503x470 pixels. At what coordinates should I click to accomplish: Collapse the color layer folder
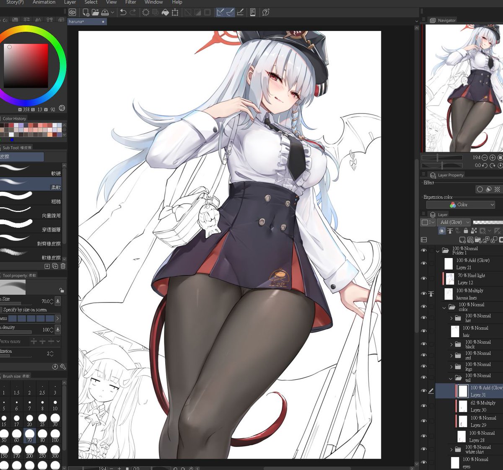(x=444, y=307)
